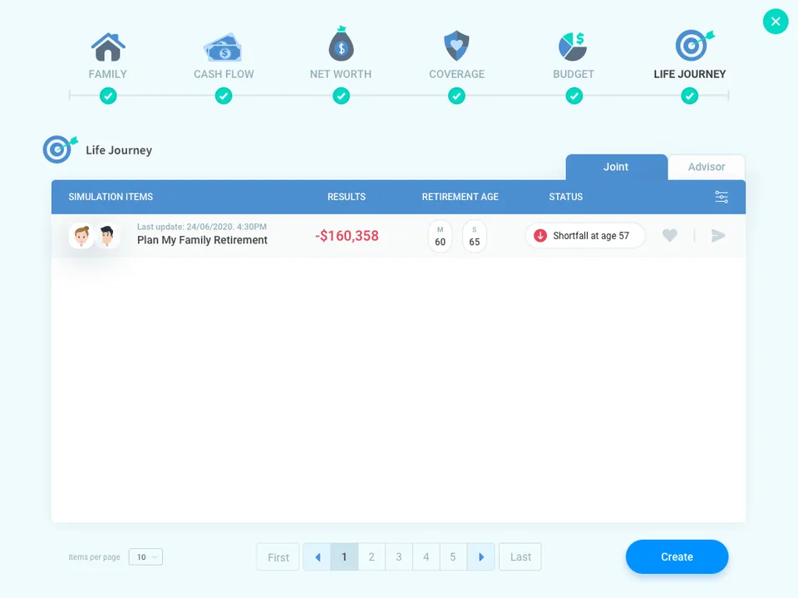Go to the next page arrow
This screenshot has width=798, height=598.
point(481,556)
